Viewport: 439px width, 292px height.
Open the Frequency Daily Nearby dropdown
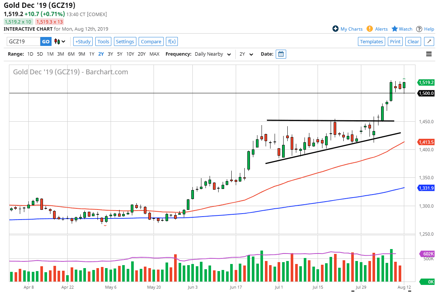(212, 54)
